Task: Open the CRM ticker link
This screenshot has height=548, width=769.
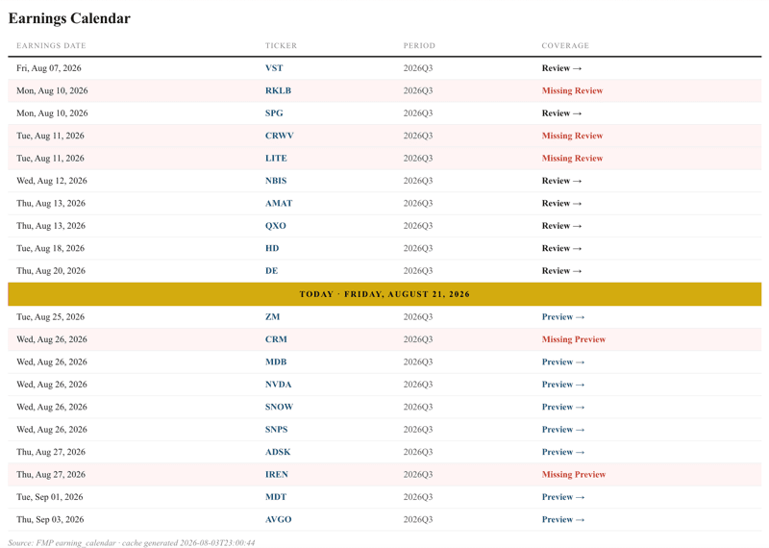Action: (276, 340)
